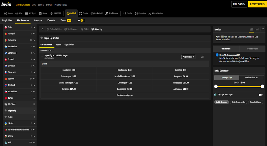Switch to Kalender tab

[51, 20]
